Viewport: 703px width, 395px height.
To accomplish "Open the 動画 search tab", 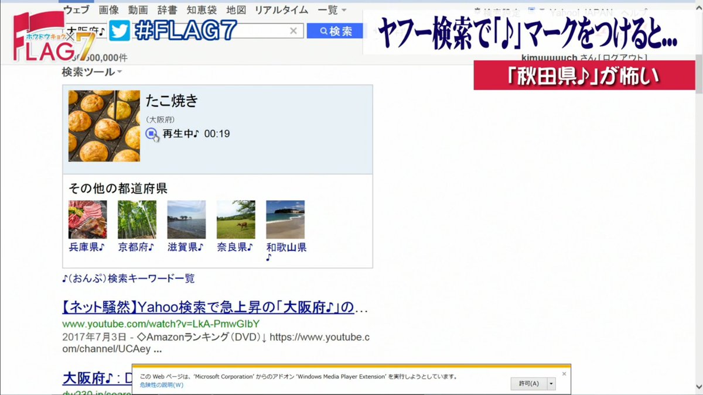I will pos(138,10).
